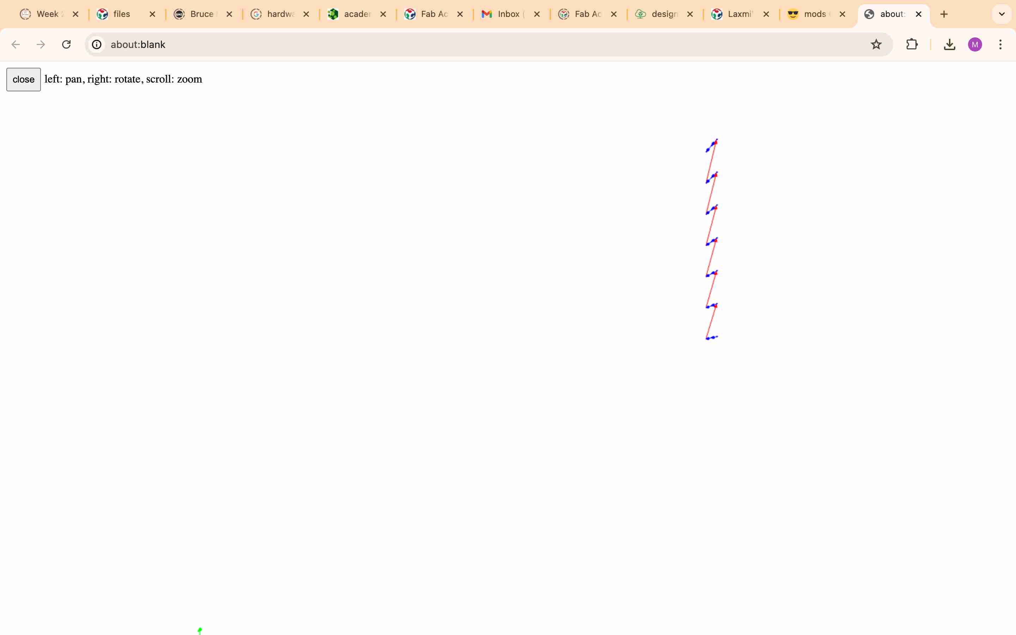Screen dimensions: 1016x635
Task: Close the Inbox tab
Action: pyautogui.click(x=537, y=14)
